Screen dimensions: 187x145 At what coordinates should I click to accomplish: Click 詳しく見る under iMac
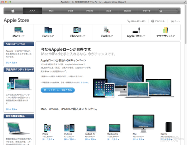tap(138, 139)
